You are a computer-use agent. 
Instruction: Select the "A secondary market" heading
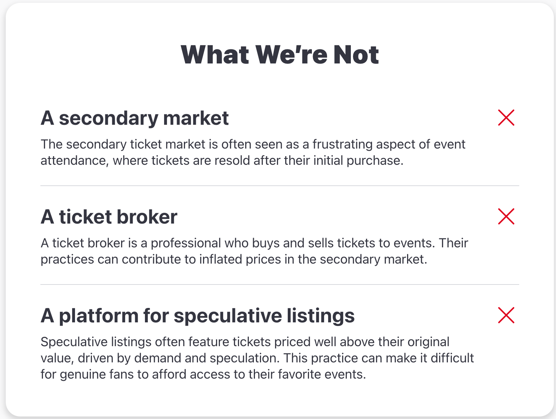(134, 118)
